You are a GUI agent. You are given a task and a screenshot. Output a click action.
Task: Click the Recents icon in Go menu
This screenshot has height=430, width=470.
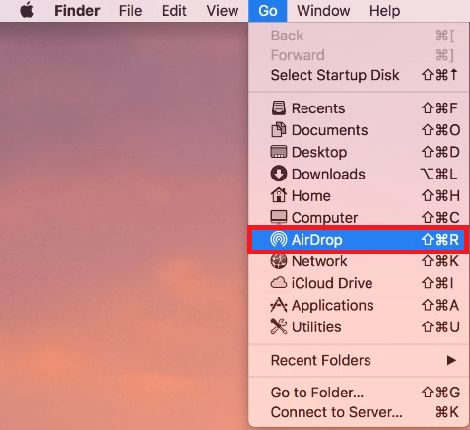[279, 108]
